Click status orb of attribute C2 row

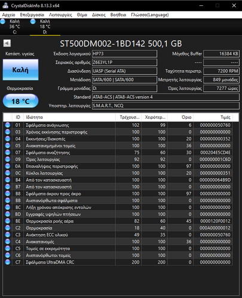tap(8, 228)
